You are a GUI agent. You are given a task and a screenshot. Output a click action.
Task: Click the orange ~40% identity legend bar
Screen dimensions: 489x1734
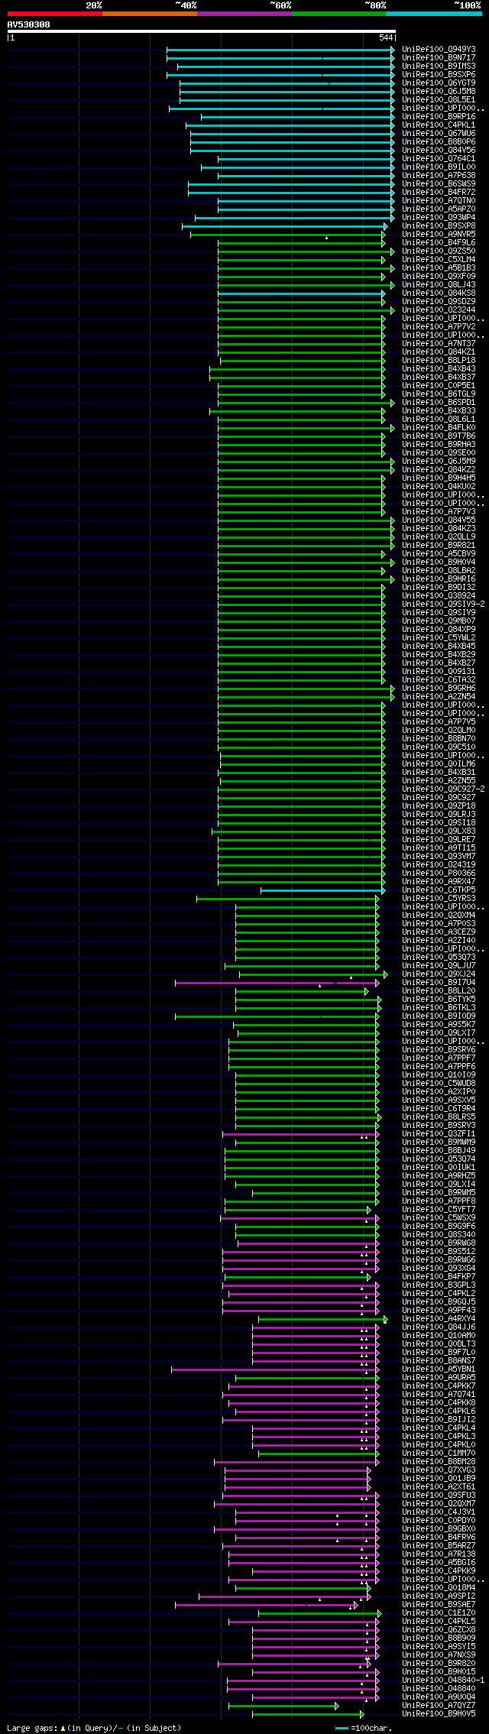(x=149, y=14)
